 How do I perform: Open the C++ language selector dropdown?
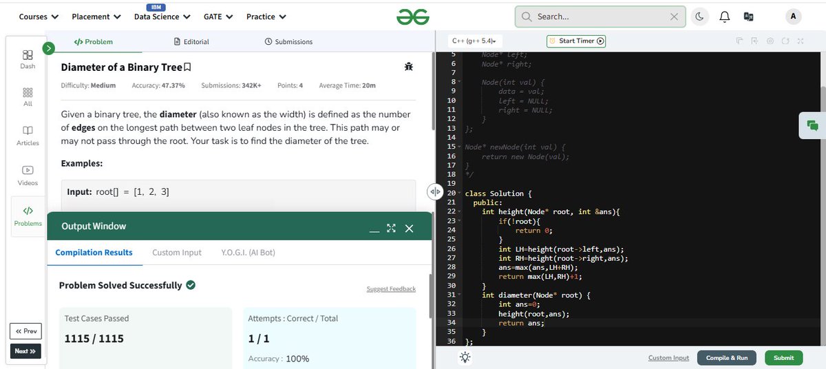point(476,41)
